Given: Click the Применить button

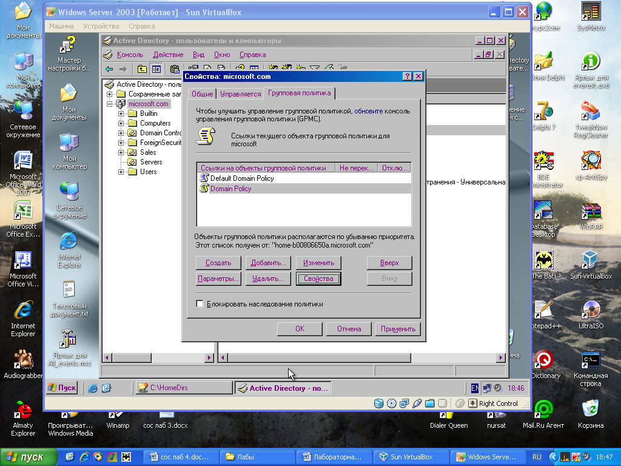Looking at the screenshot, I should tap(398, 329).
